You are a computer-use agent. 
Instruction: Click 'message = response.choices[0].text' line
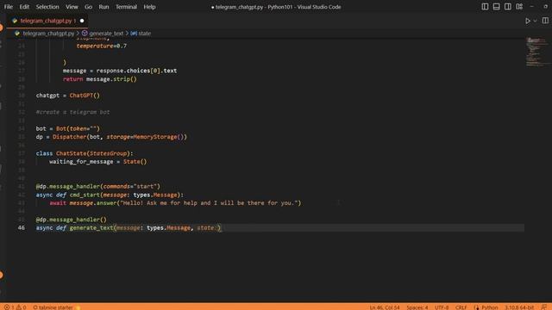[120, 71]
